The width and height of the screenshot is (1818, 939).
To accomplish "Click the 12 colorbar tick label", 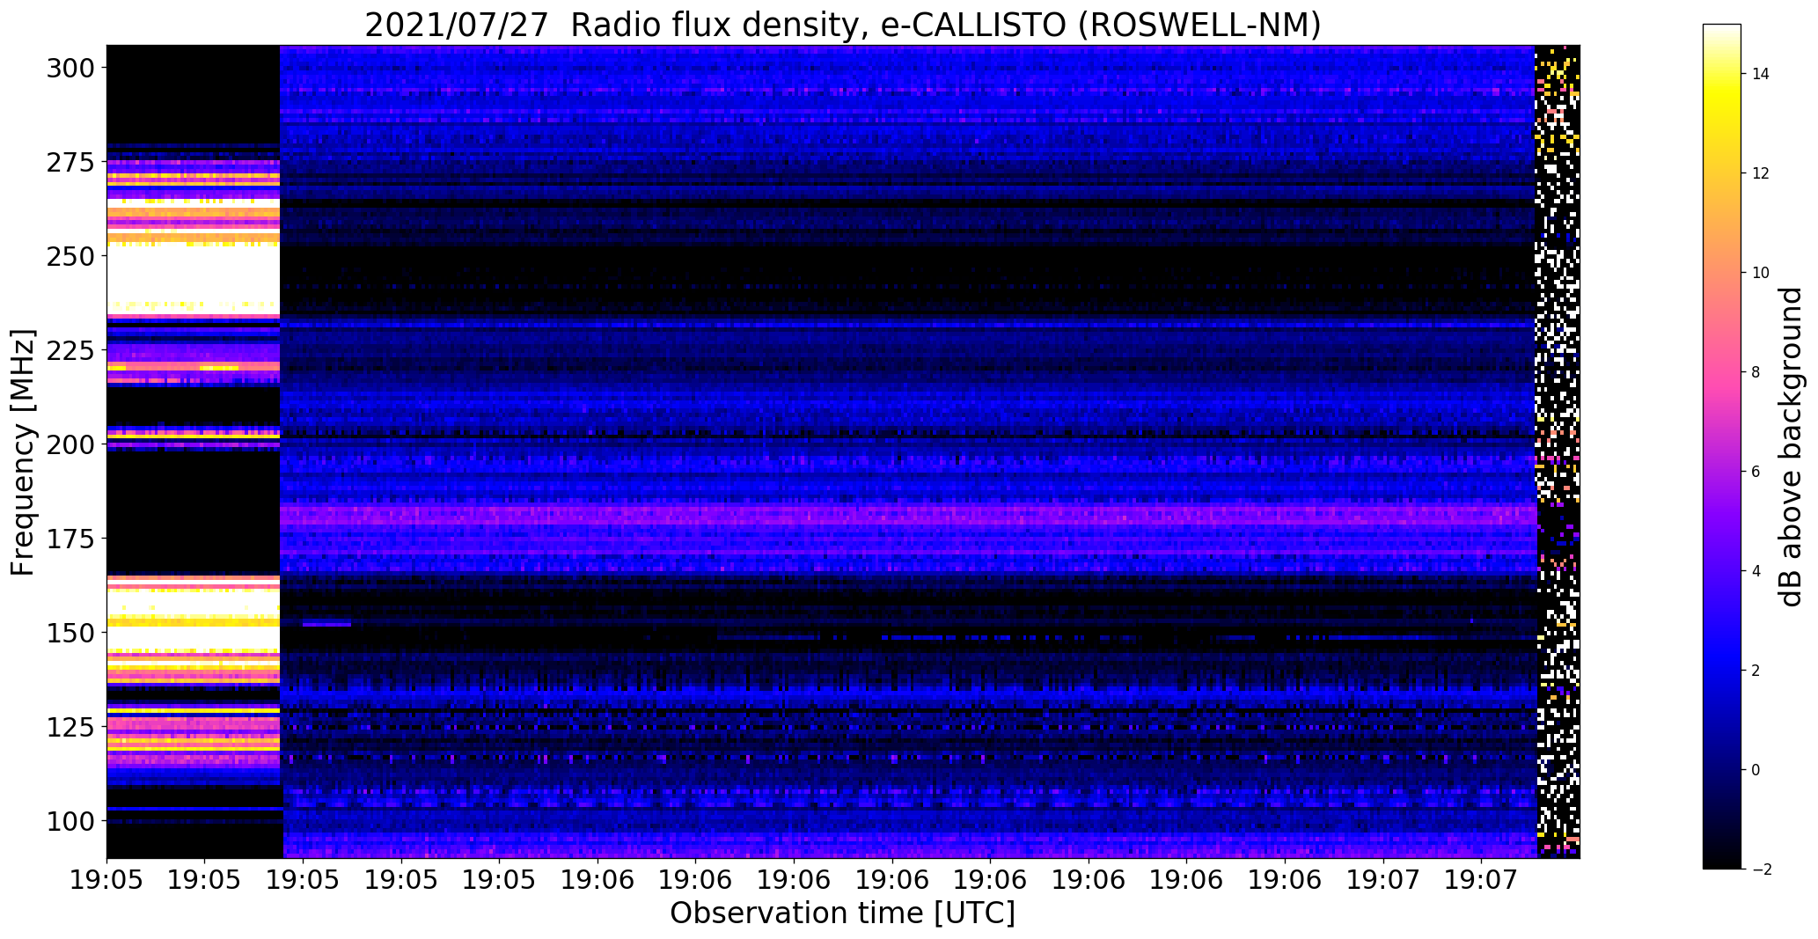I will coord(1761,173).
